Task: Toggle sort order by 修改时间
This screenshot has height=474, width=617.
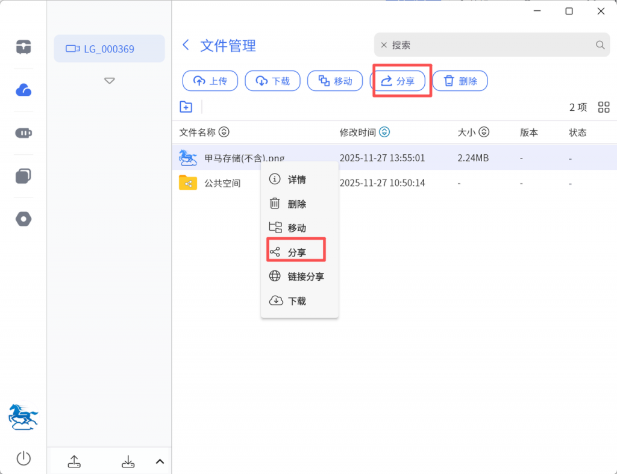Action: pos(384,133)
